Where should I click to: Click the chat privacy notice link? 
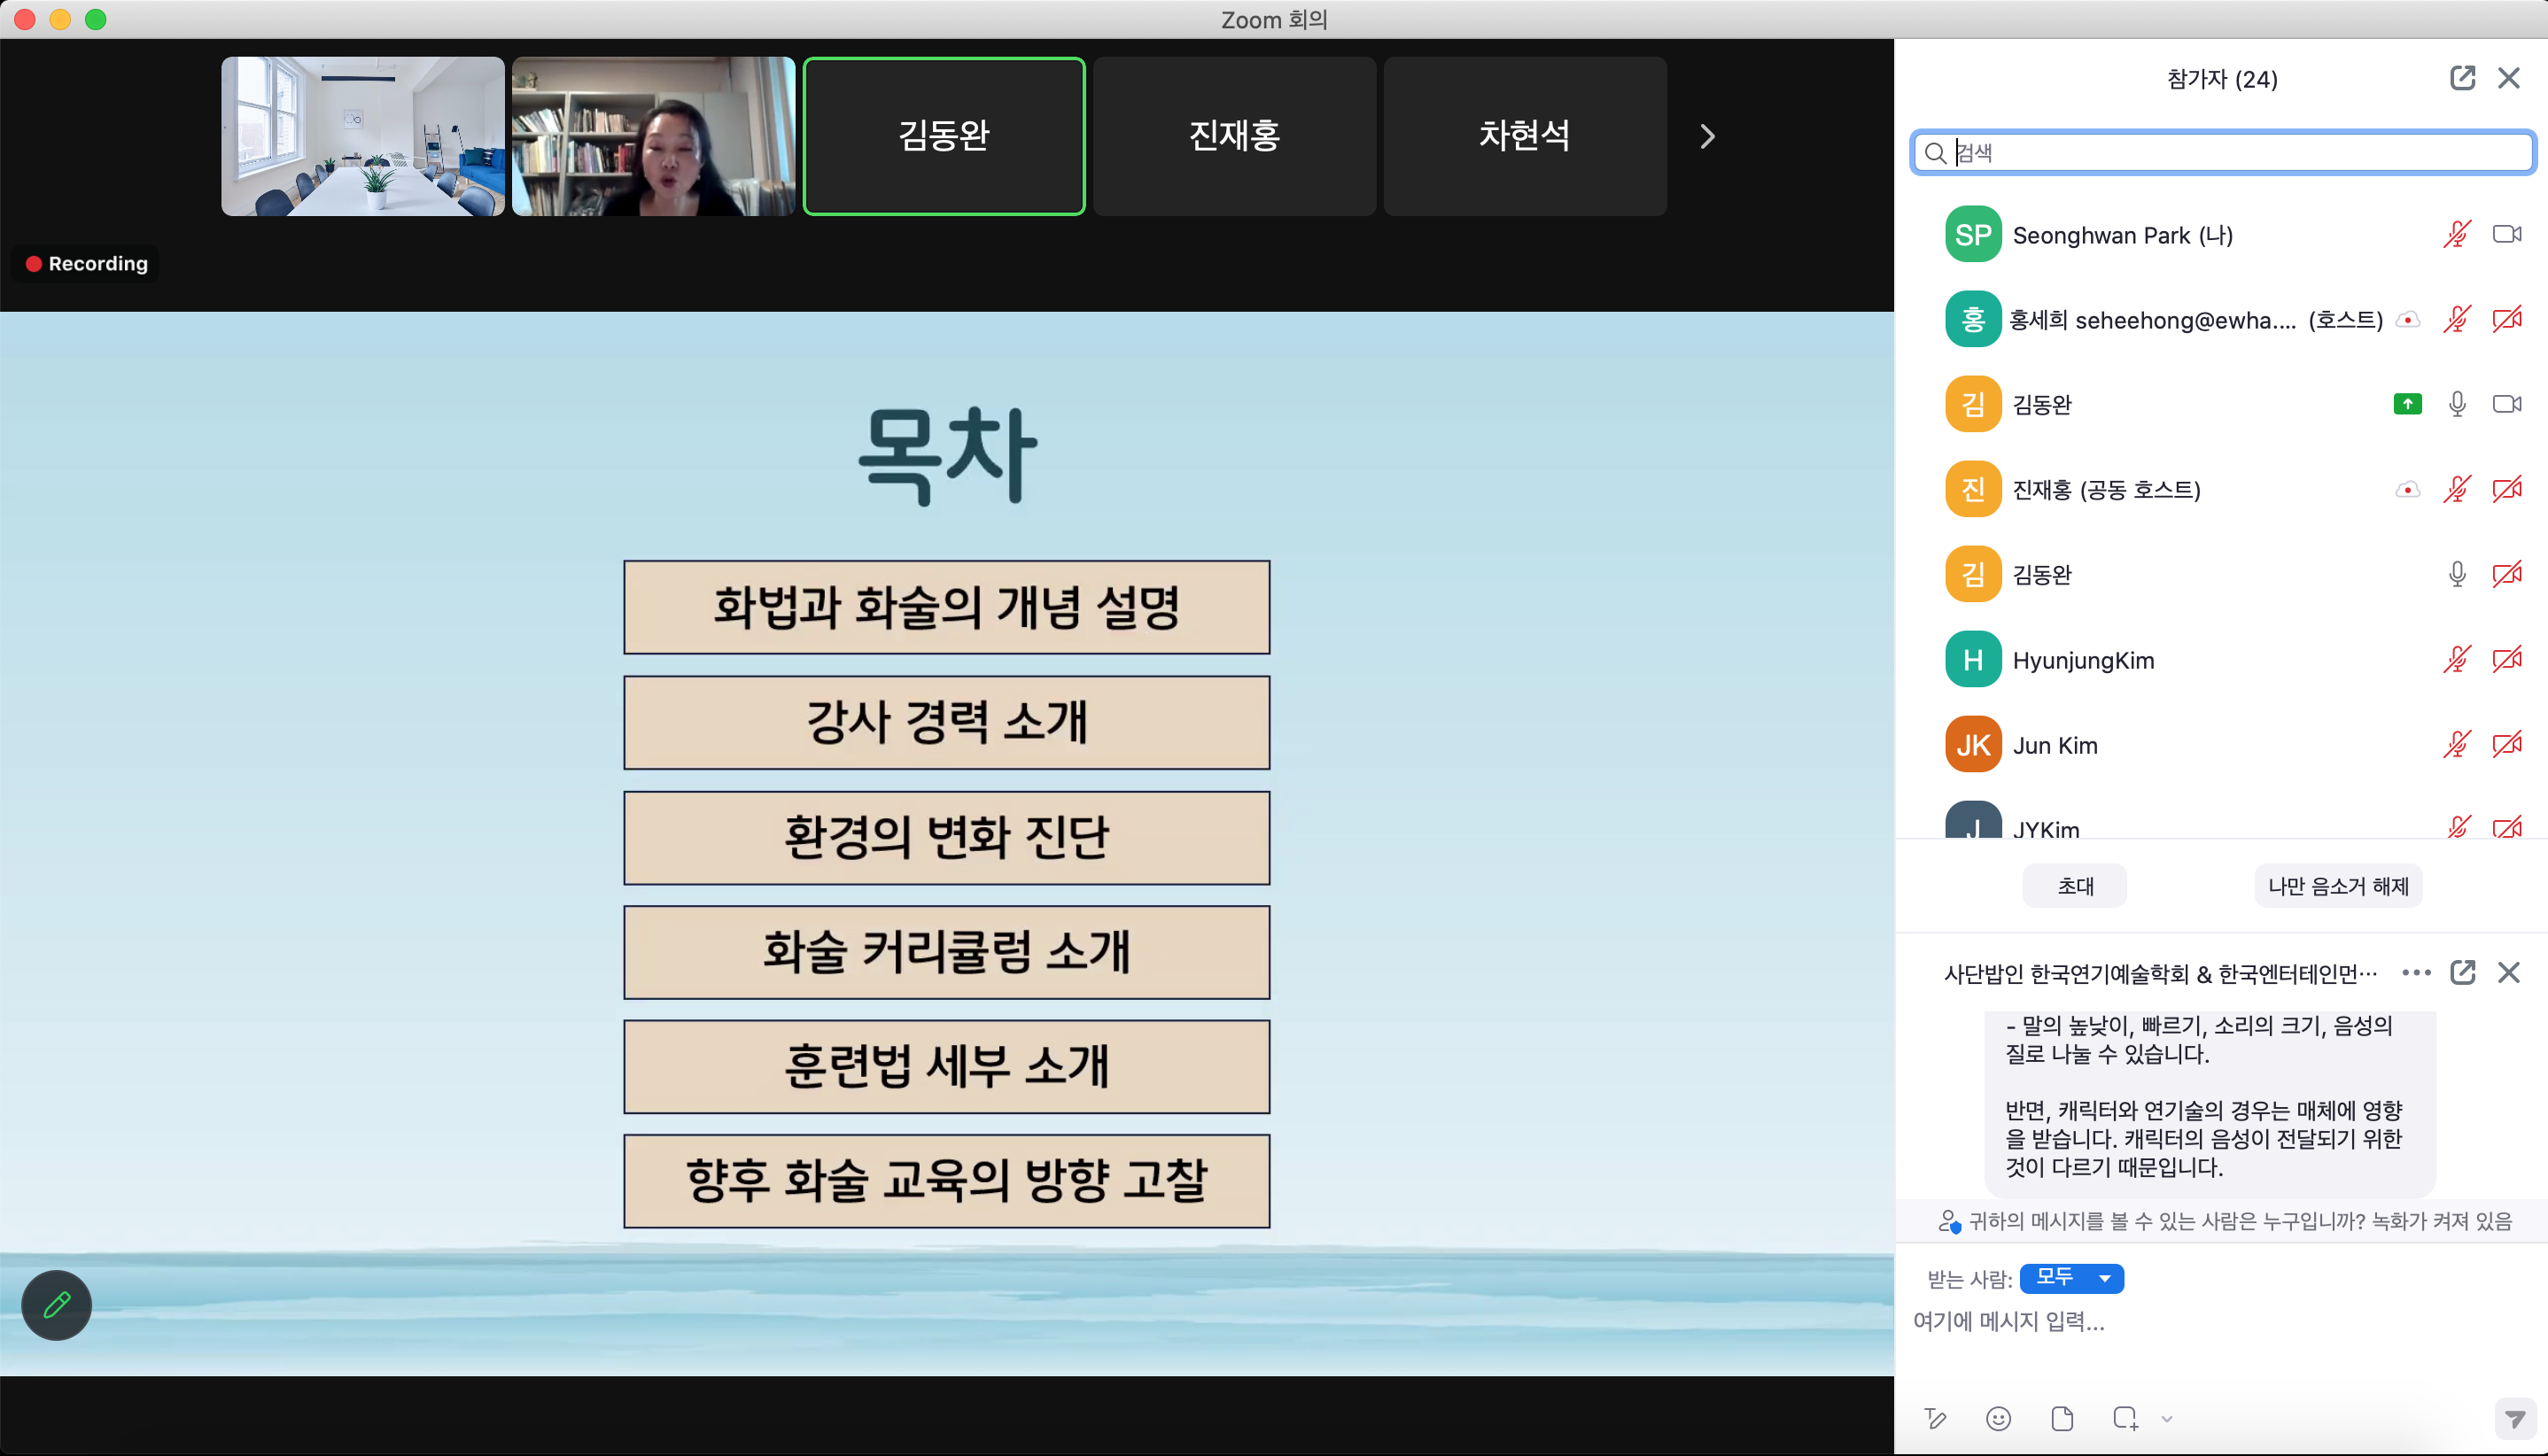2239,1221
